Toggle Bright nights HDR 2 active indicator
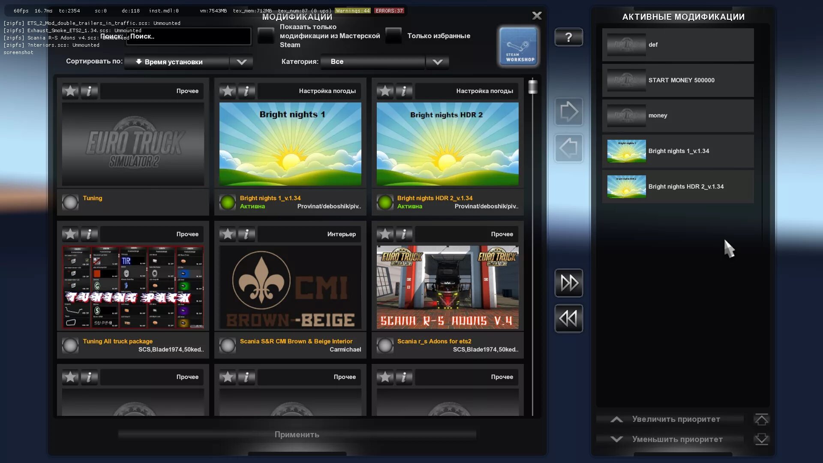Image resolution: width=823 pixels, height=463 pixels. pos(385,202)
